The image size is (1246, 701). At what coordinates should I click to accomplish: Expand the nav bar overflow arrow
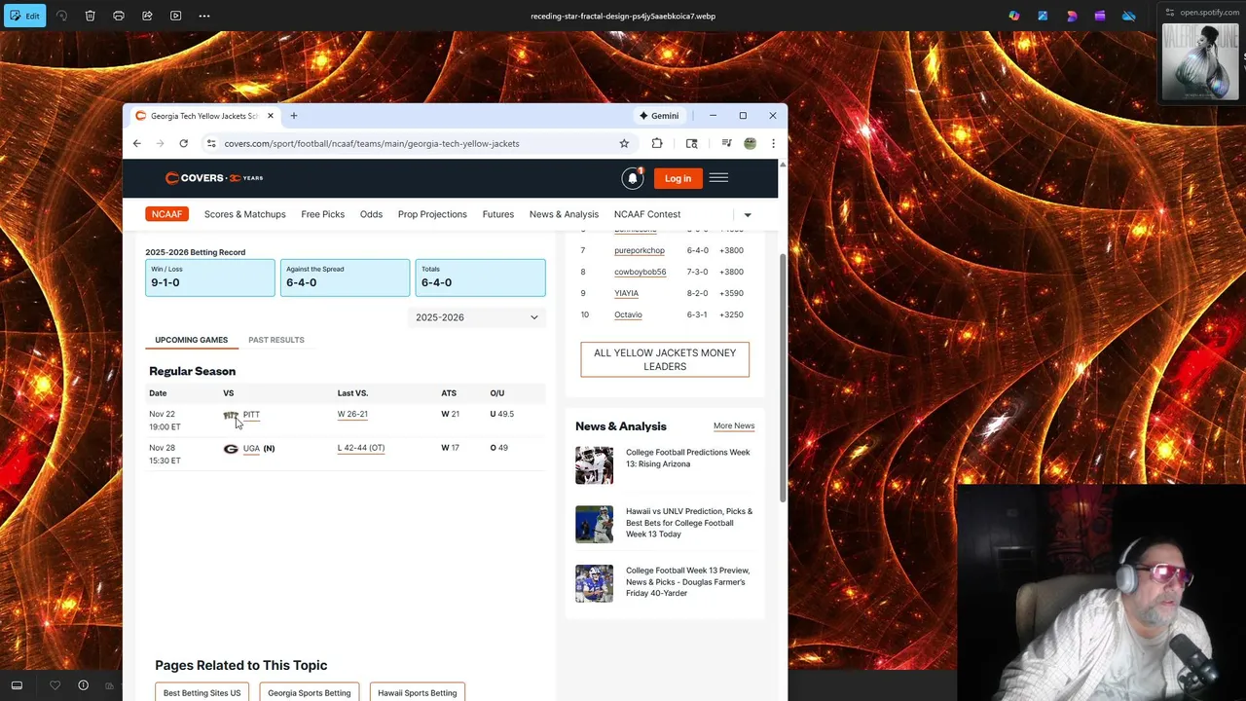(x=748, y=215)
